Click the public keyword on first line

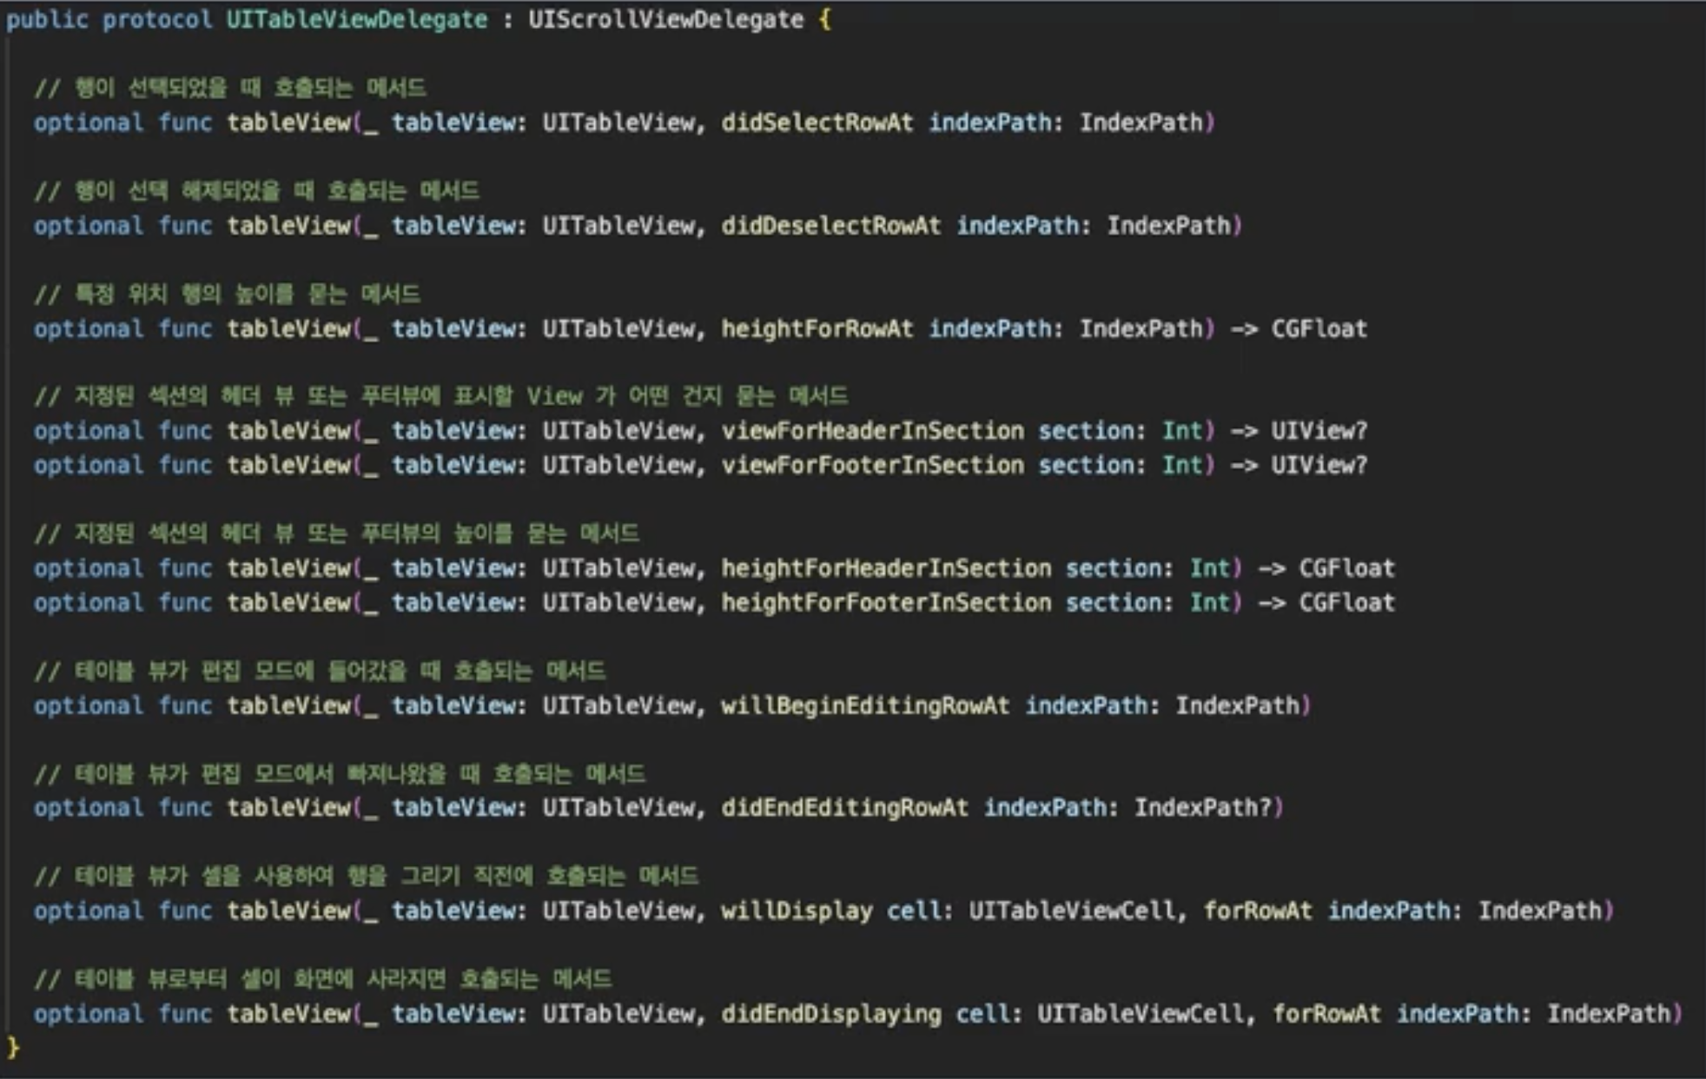(47, 20)
